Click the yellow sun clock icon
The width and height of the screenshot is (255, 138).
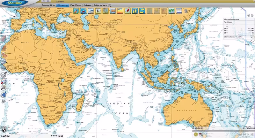196,134
